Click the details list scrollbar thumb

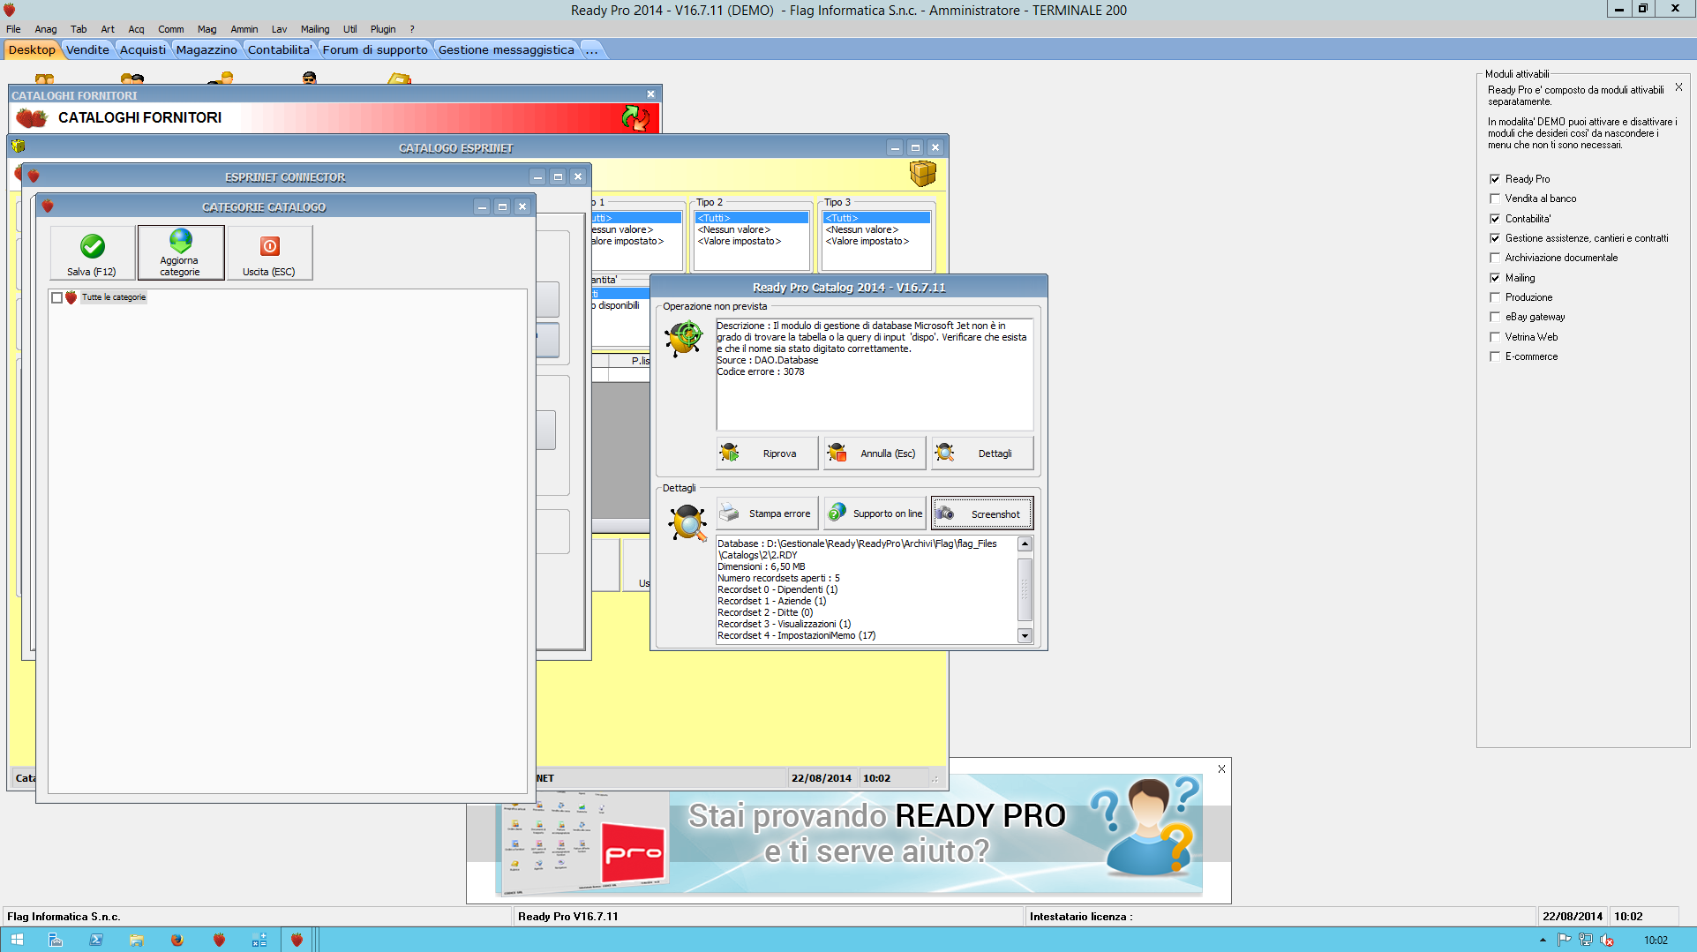coord(1025,588)
